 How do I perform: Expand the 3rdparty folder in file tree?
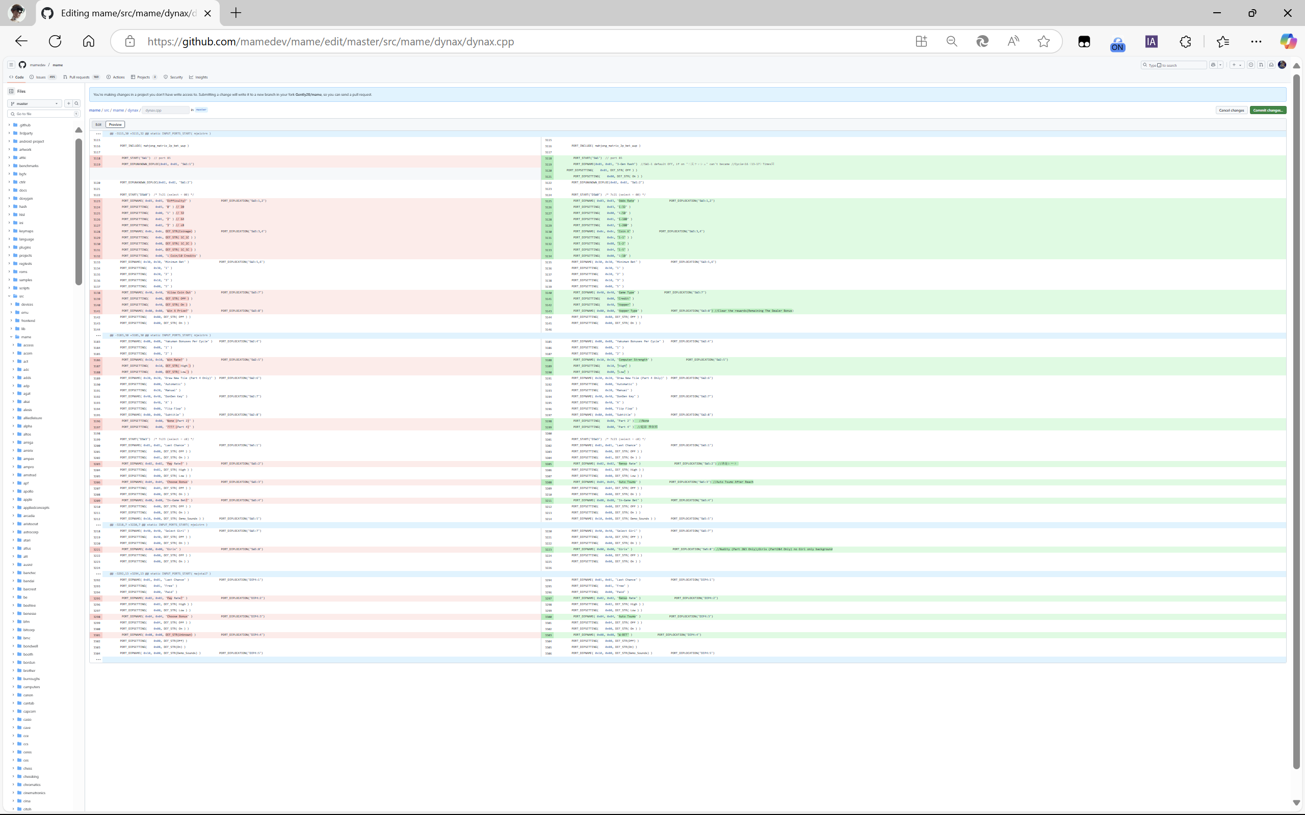[x=9, y=133]
